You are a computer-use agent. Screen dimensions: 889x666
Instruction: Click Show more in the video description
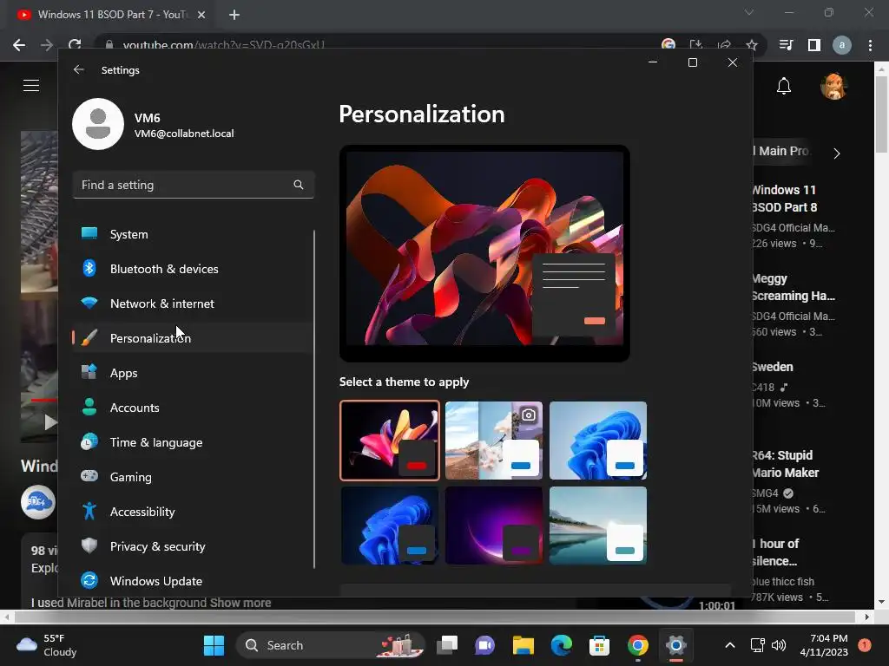[x=240, y=603]
